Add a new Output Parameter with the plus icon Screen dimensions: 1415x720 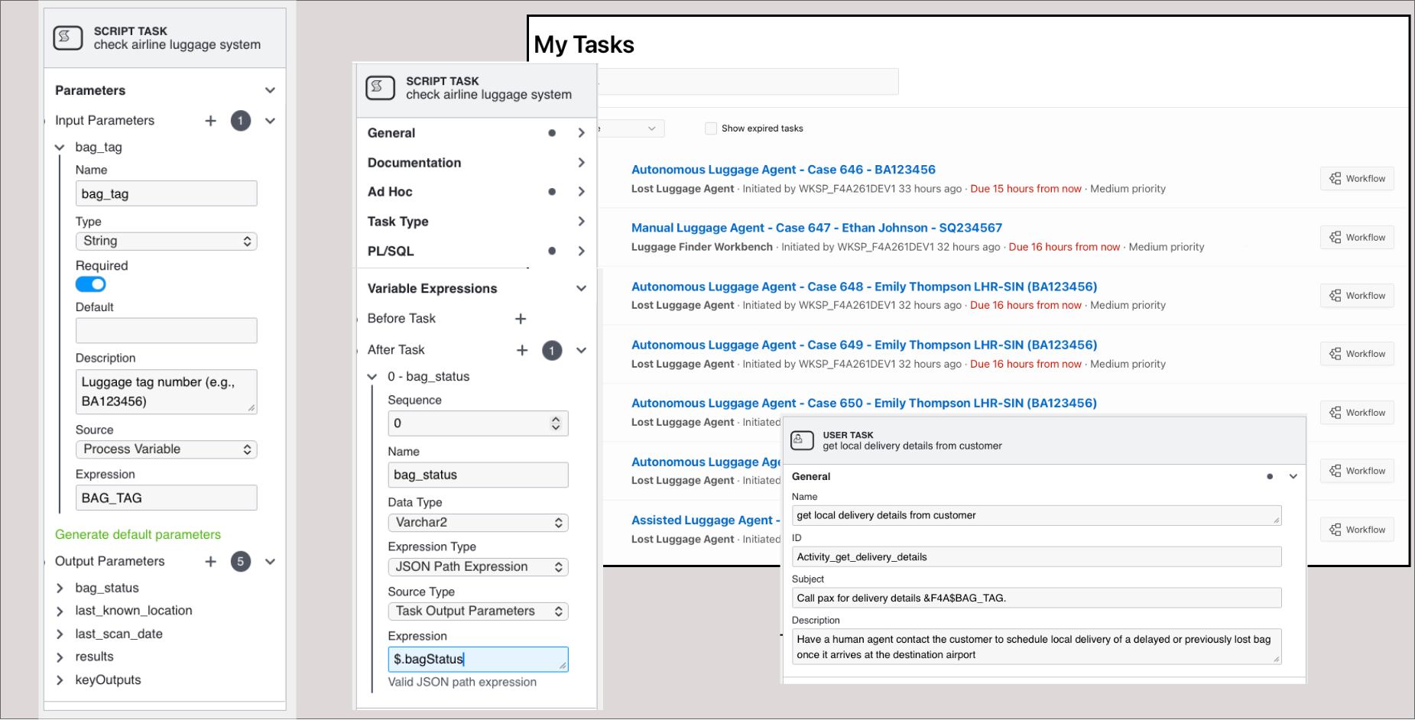point(210,561)
